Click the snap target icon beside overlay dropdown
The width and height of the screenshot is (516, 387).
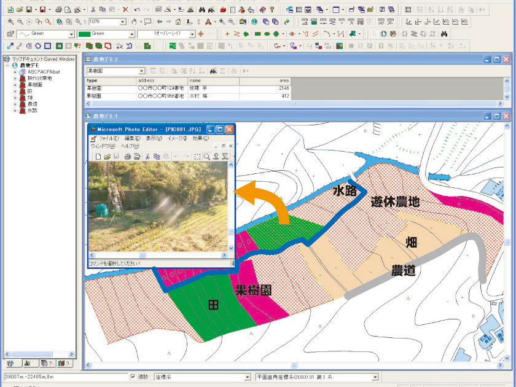pos(201,34)
